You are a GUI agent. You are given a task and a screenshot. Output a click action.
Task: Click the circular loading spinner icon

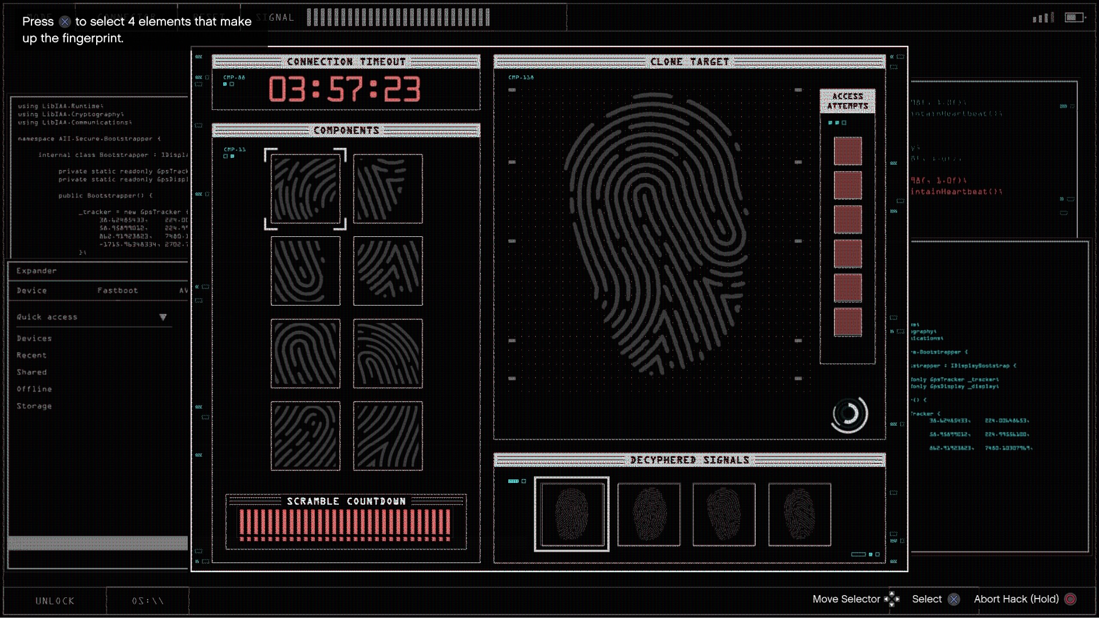pyautogui.click(x=849, y=414)
